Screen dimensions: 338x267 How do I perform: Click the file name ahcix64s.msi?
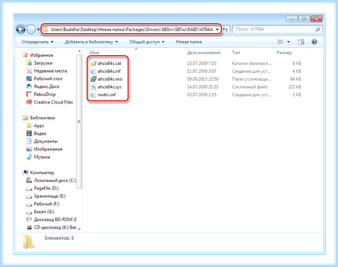click(110, 79)
